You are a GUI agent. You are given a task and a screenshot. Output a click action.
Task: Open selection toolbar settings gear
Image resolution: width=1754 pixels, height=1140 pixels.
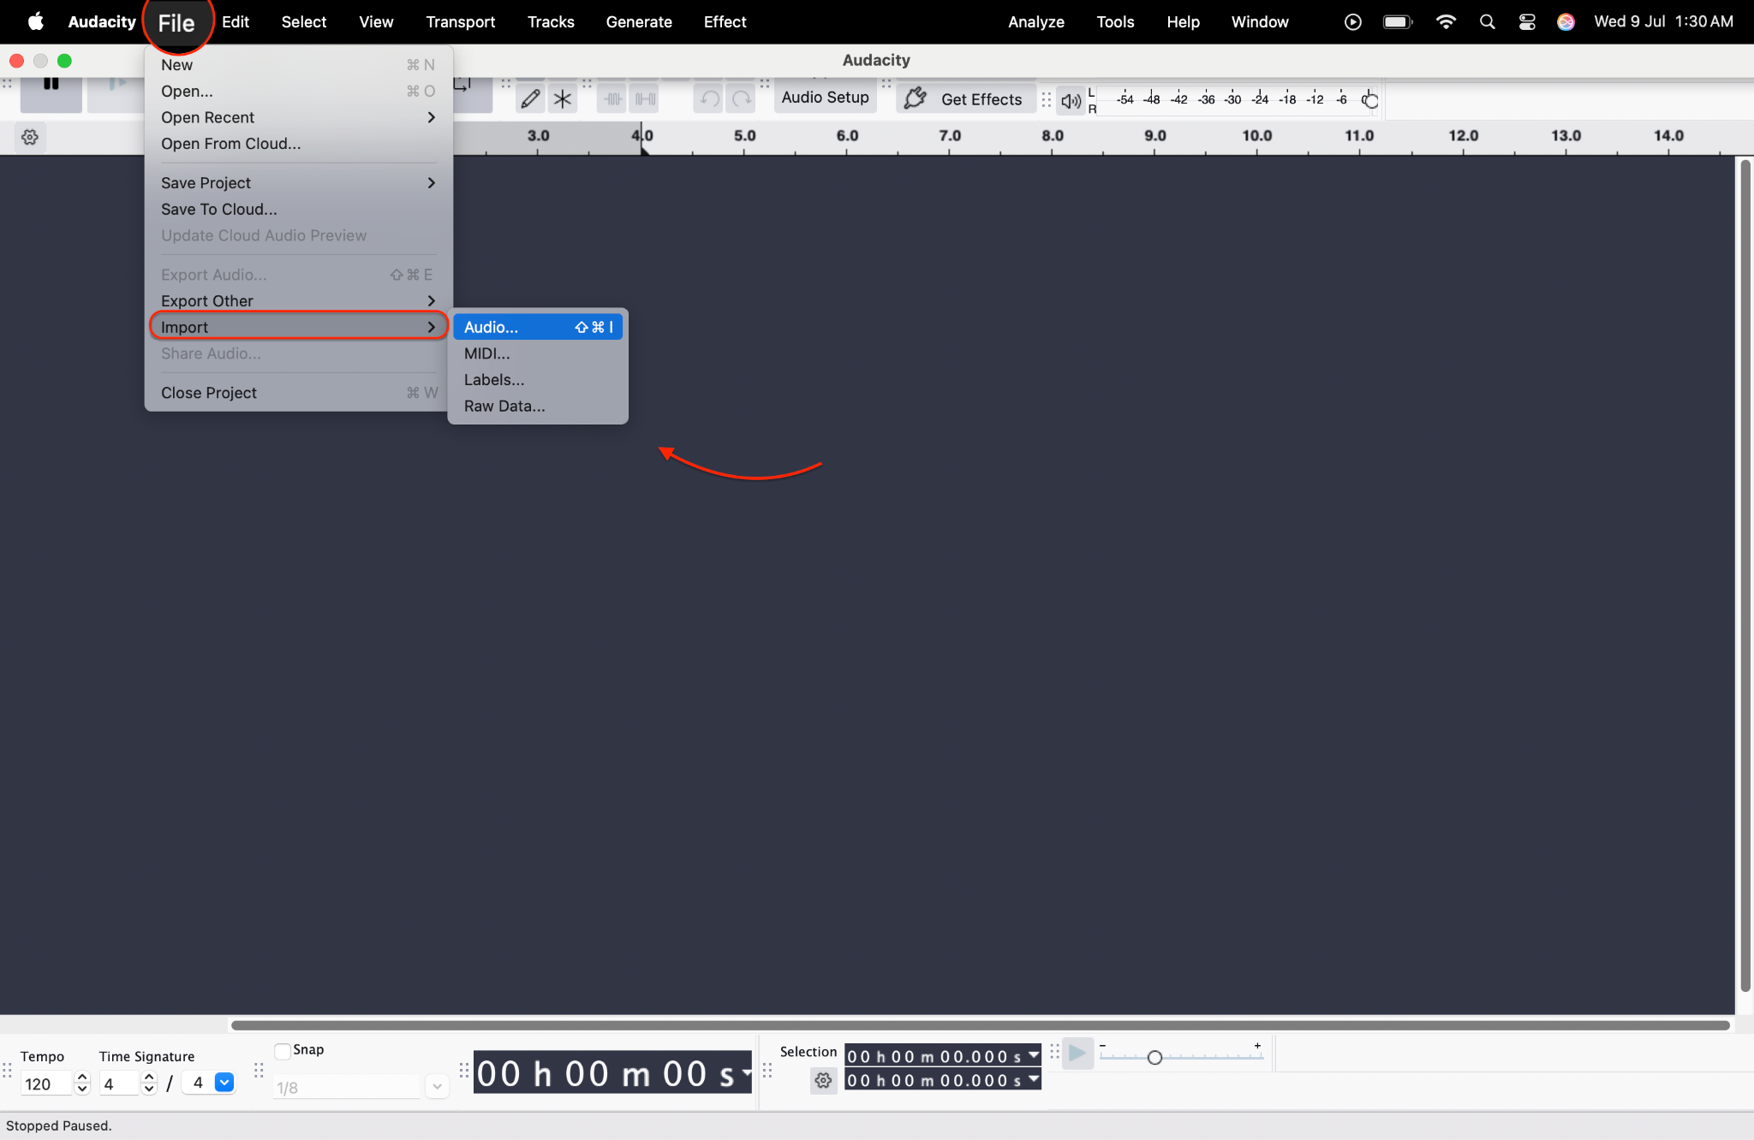[823, 1081]
